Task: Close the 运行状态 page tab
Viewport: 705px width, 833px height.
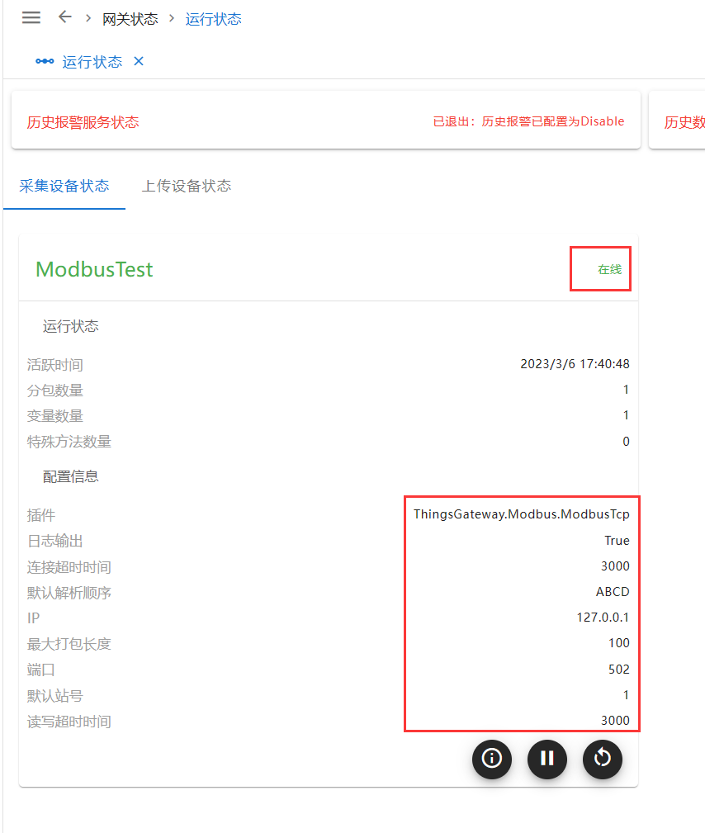Action: click(x=139, y=62)
